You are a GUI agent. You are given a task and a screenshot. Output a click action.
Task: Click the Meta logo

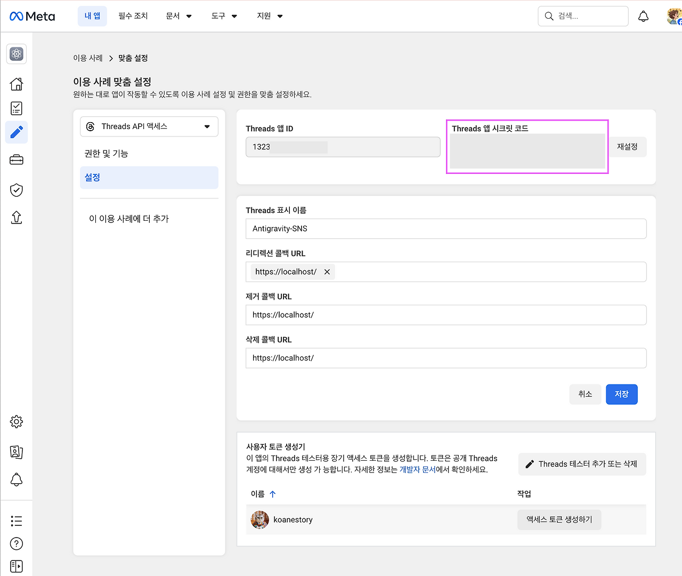[33, 17]
